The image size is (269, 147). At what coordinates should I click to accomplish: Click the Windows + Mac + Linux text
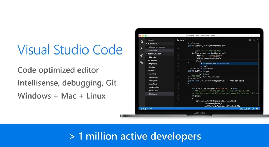(x=61, y=96)
